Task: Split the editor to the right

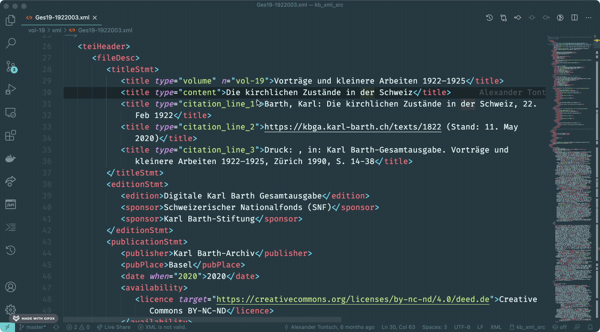Action: click(x=574, y=18)
